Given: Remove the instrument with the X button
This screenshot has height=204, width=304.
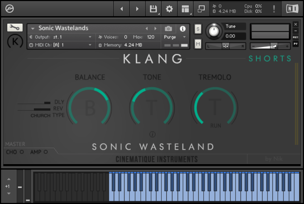Looking at the screenshot, I should pos(296,24).
